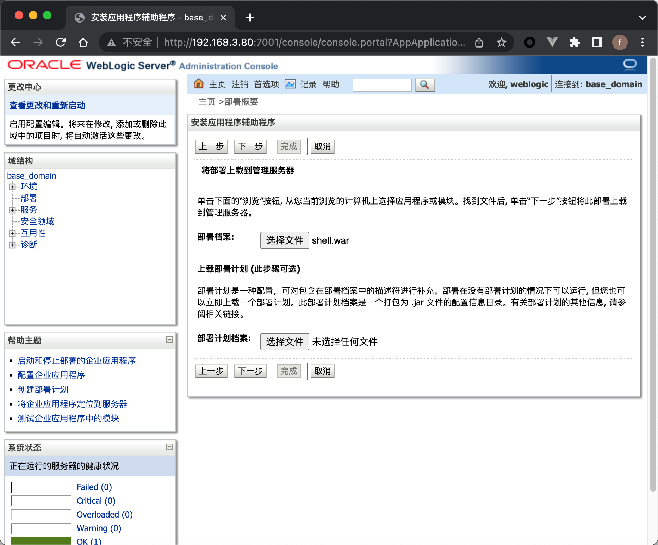Open Chrome's three-dot menu
Screen dimensions: 658x545
[x=642, y=43]
